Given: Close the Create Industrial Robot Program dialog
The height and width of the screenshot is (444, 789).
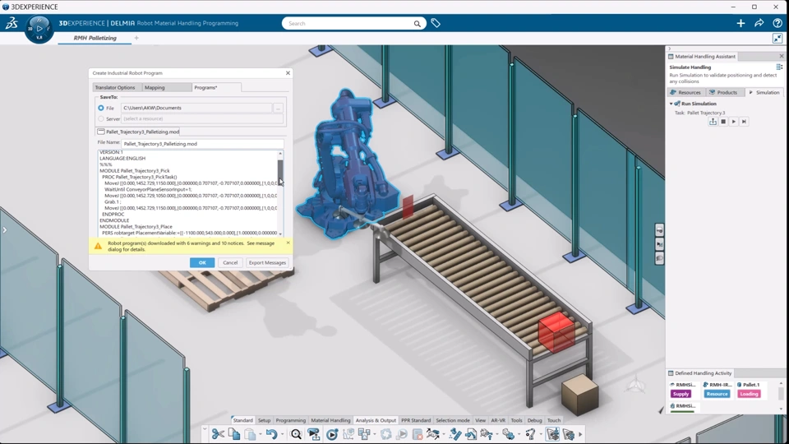Looking at the screenshot, I should coord(288,73).
